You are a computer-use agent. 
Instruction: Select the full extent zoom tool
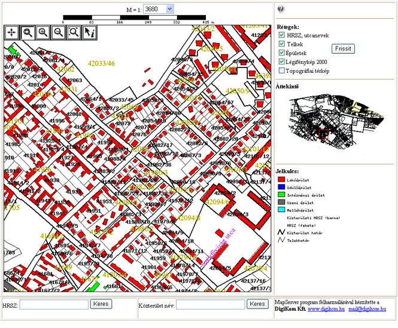[74, 32]
